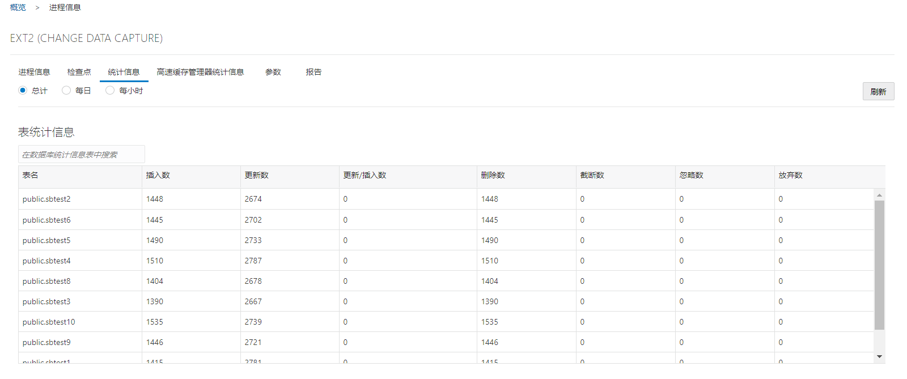
Task: Select the public.sbtest2 table row
Action: pos(46,199)
